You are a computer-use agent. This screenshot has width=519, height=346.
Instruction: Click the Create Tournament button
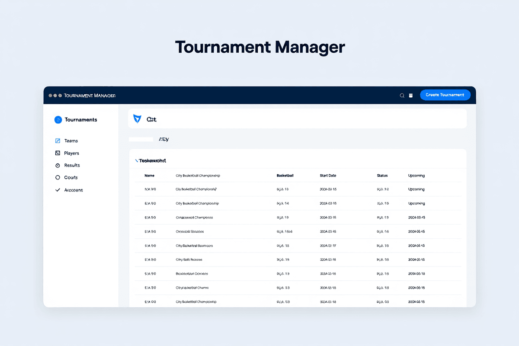point(445,95)
